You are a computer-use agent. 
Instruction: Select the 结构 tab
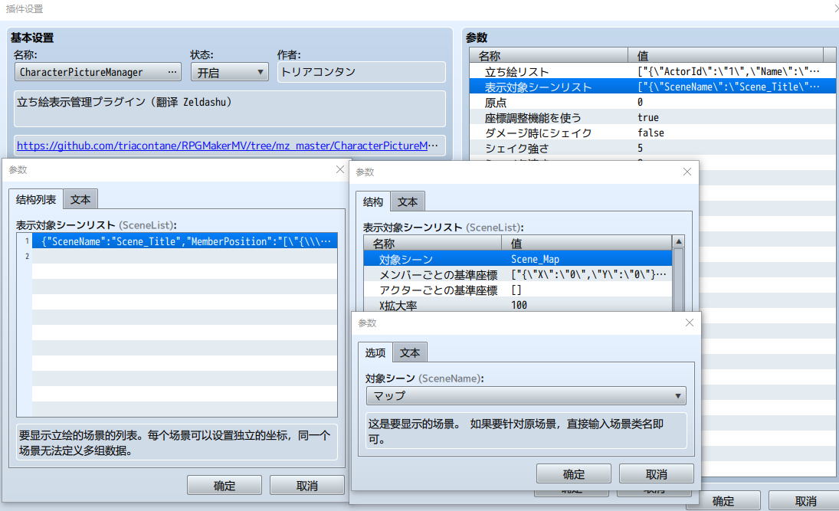pyautogui.click(x=373, y=201)
